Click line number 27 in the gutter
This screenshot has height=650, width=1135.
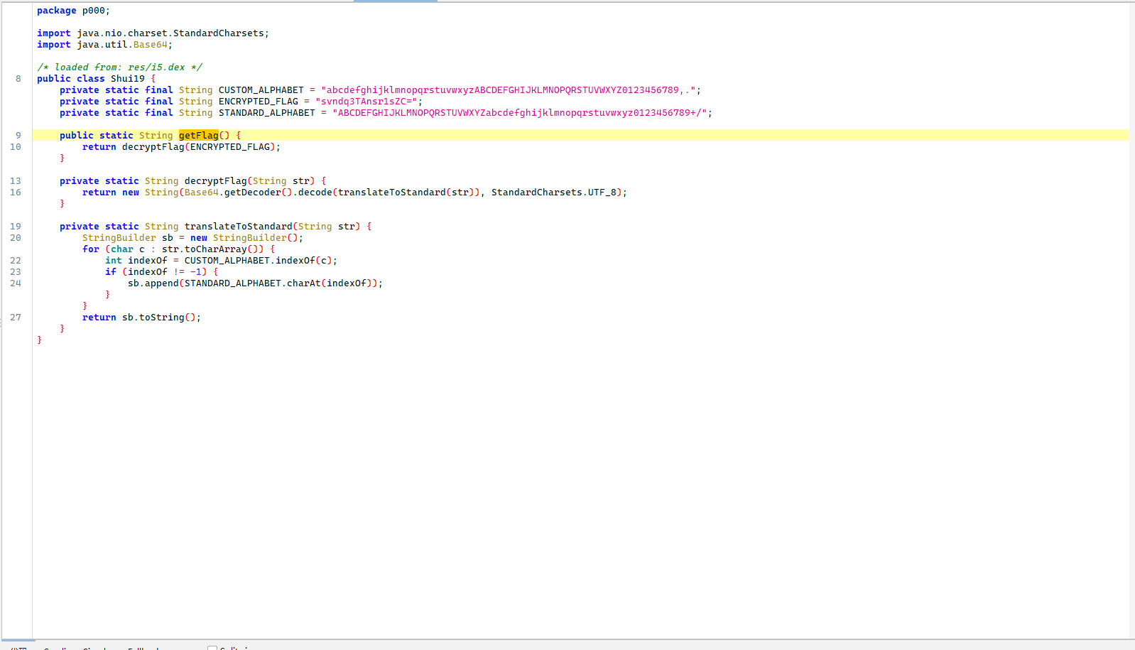16,317
